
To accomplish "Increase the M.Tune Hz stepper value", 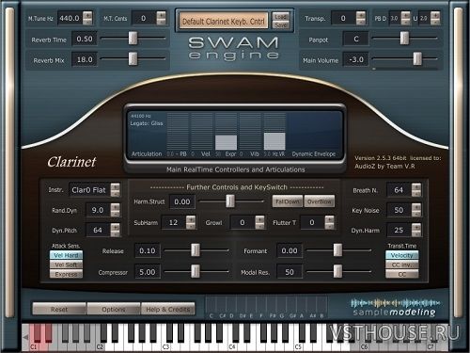I will [x=87, y=15].
